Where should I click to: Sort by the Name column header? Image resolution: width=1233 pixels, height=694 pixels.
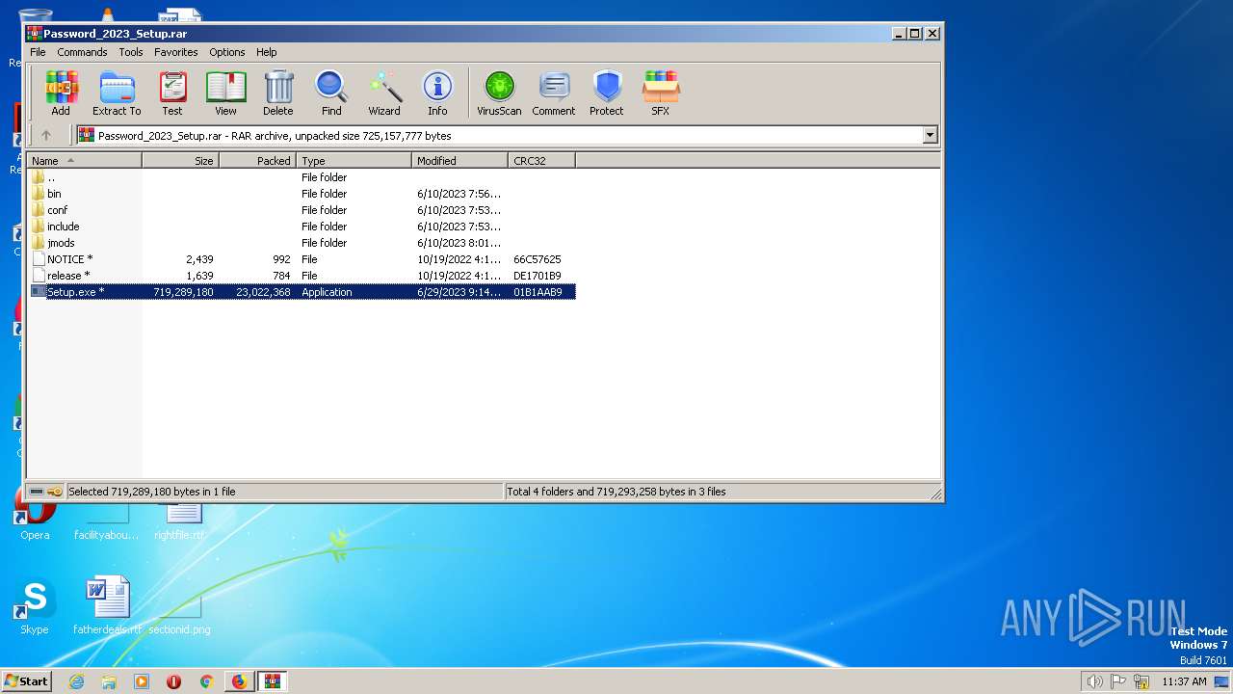point(85,161)
